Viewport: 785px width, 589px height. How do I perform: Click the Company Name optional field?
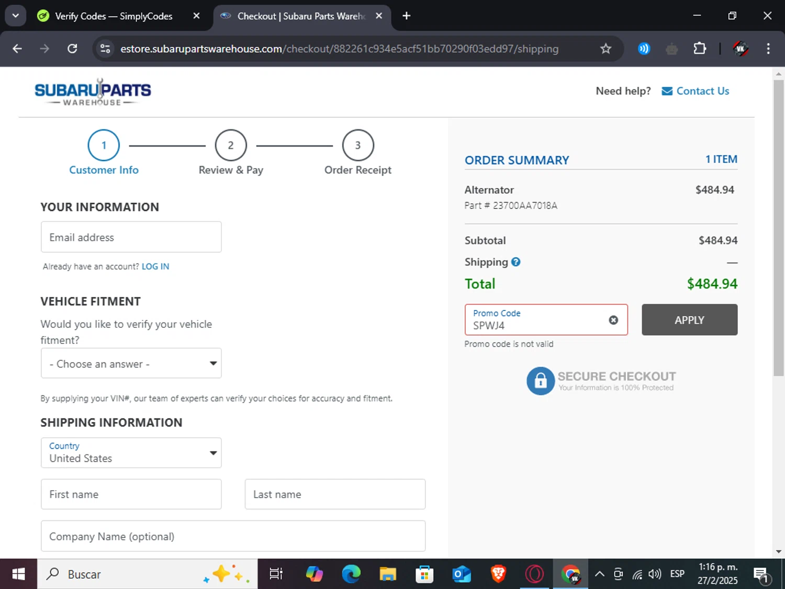tap(233, 536)
